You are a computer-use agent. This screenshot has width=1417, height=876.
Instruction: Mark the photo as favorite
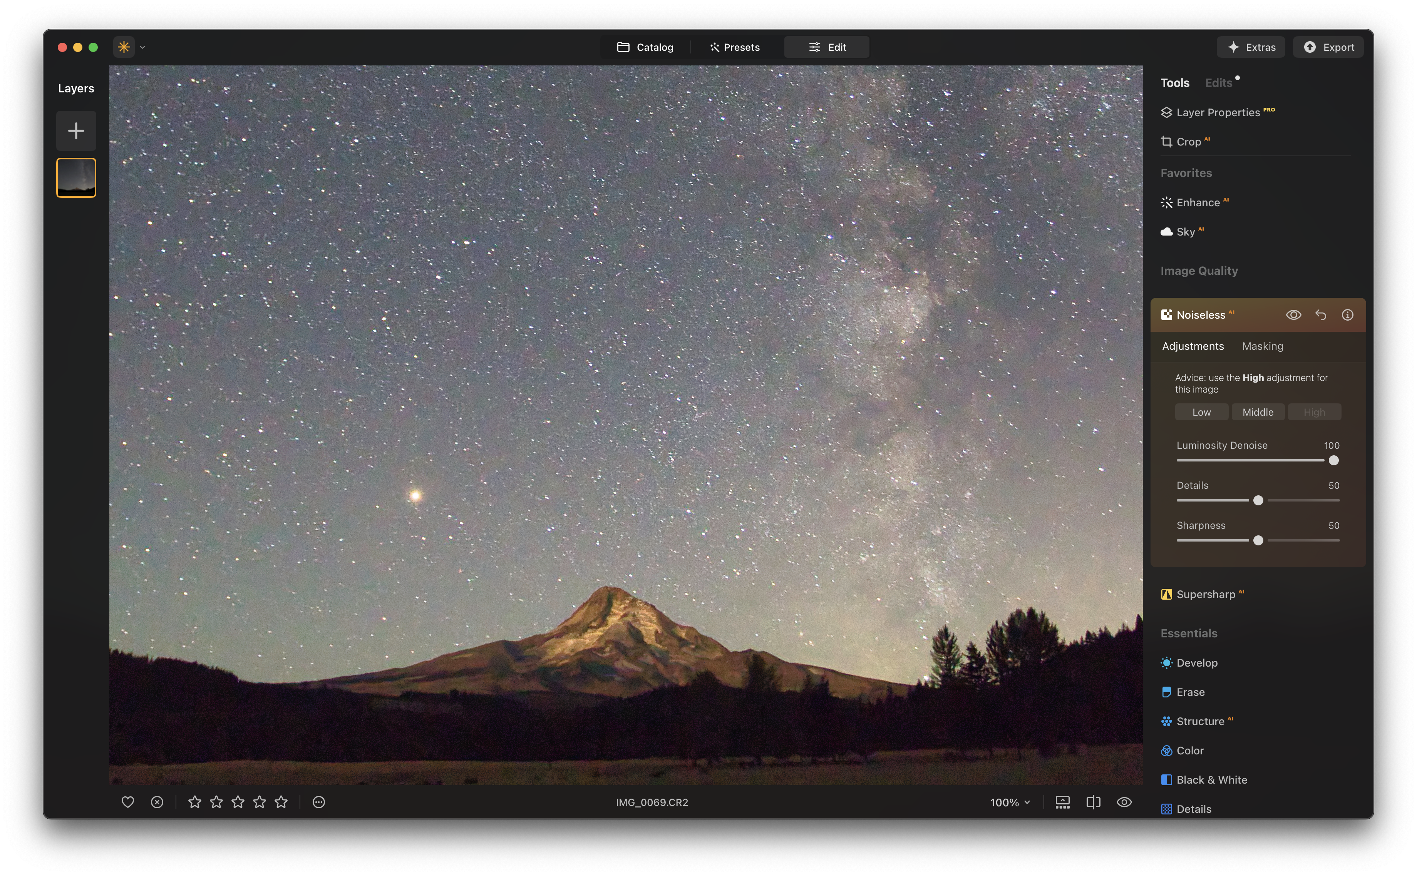click(127, 802)
